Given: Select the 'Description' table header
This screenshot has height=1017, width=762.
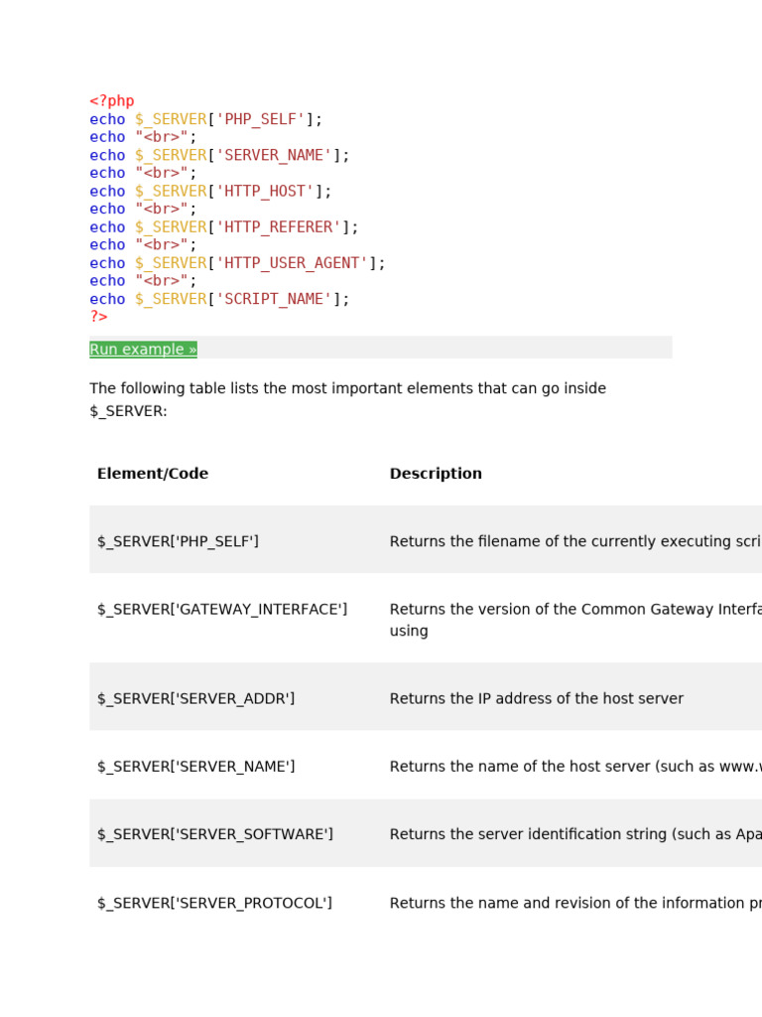Looking at the screenshot, I should coord(436,474).
